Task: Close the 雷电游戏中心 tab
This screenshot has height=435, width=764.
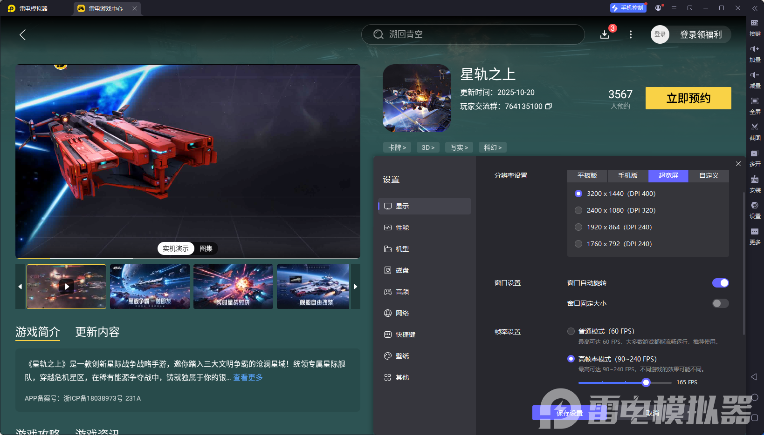Action: tap(135, 8)
